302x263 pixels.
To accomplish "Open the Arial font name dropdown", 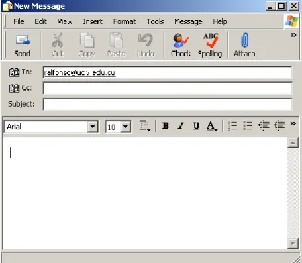I will coord(93,127).
